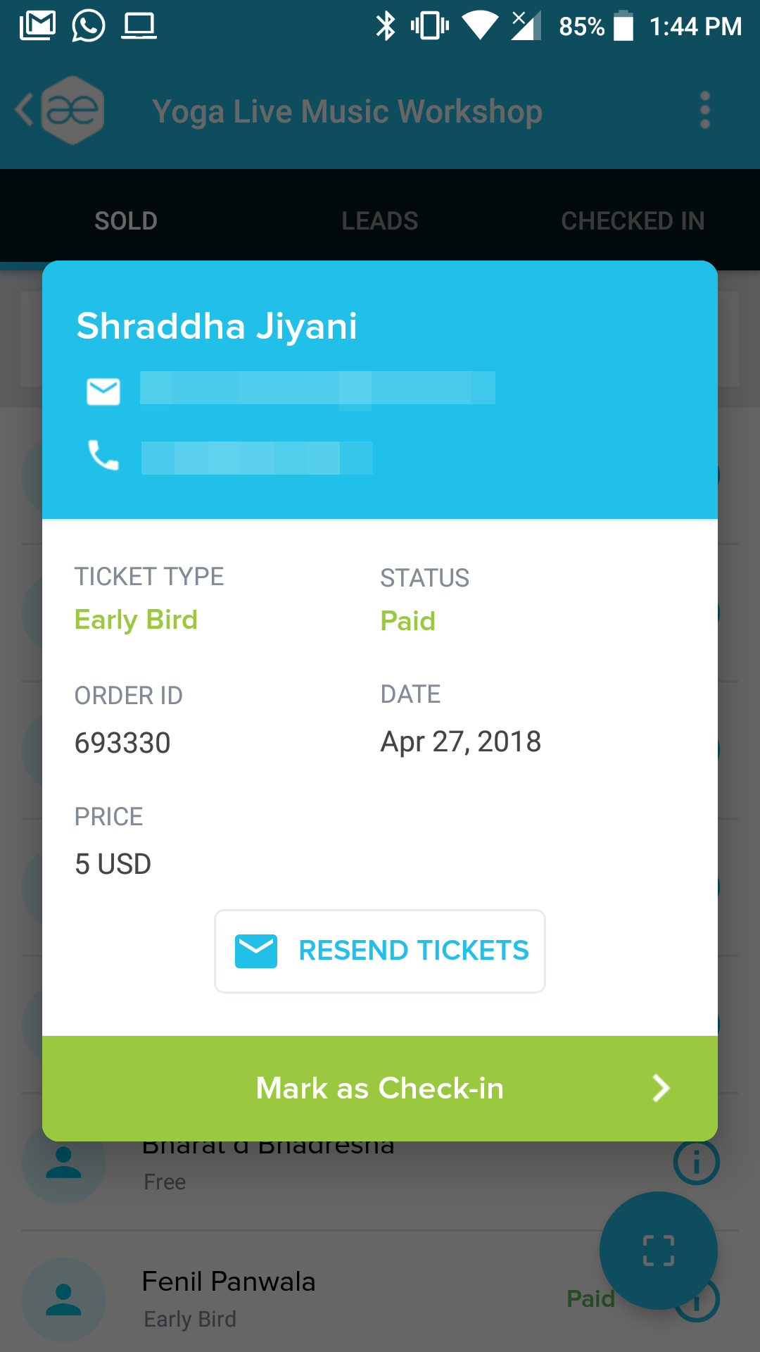Tap the WhatsApp notification icon in status bar

point(89,26)
